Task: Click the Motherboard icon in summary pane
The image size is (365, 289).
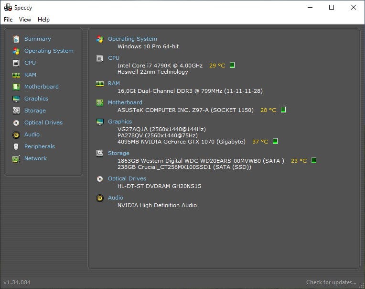Action: tap(100, 102)
